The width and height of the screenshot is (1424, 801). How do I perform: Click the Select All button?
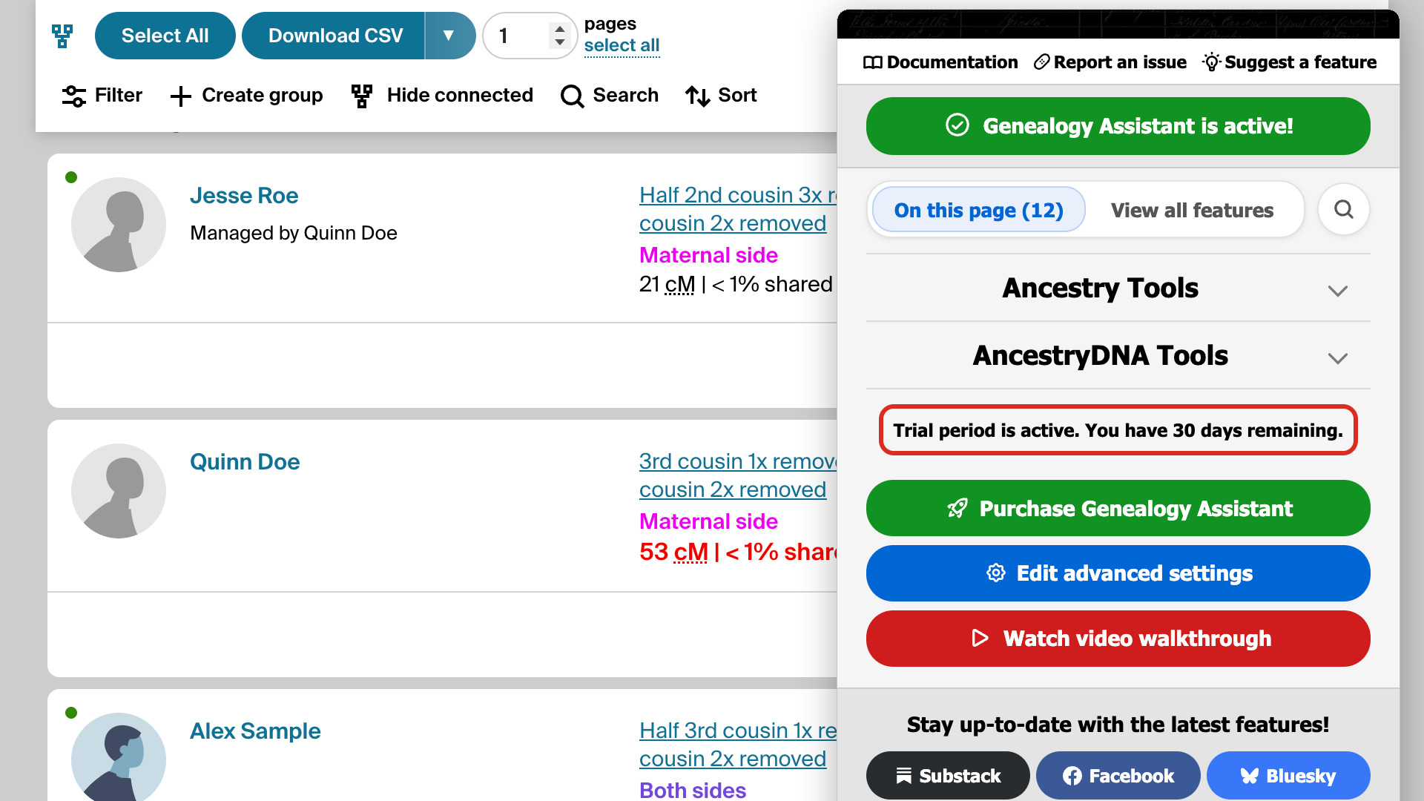165,36
